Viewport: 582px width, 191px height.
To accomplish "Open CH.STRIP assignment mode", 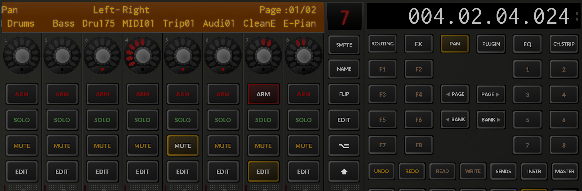I will pos(564,44).
